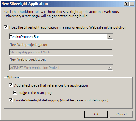Click the Cancel button
This screenshot has width=136, height=121.
point(121,114)
